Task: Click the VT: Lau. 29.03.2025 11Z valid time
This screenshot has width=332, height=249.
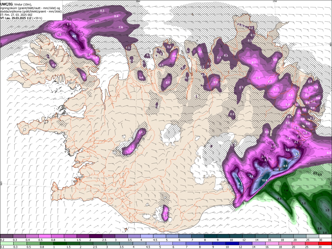Action: (21, 18)
